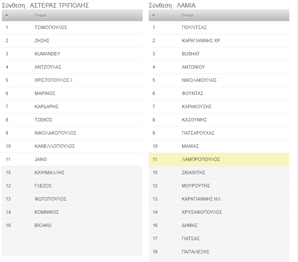The image size is (298, 262).
Task: Click the # column header of ΑΣΤΕΡΑΣ ΤΡΙΠΟΛΗΣ table
Action: click(7, 15)
